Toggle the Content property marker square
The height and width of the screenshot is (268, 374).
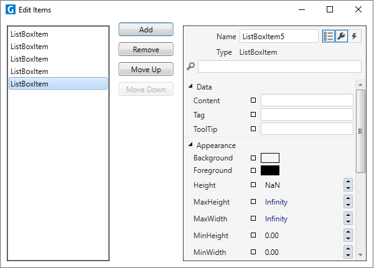point(253,100)
